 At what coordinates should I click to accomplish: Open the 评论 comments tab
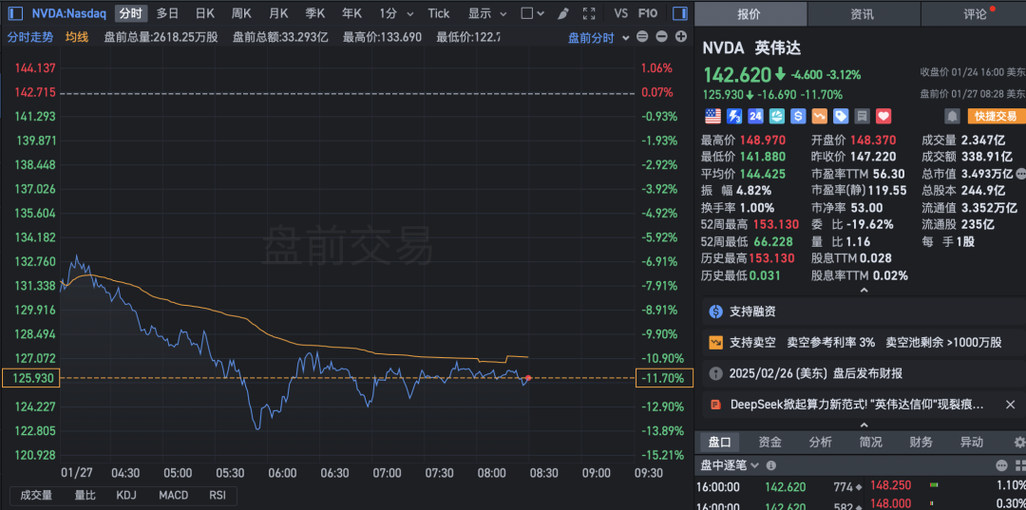(975, 13)
